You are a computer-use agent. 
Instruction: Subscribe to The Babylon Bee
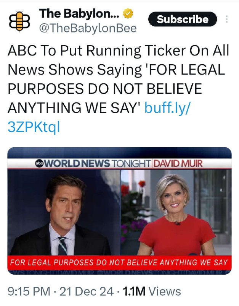pyautogui.click(x=183, y=19)
